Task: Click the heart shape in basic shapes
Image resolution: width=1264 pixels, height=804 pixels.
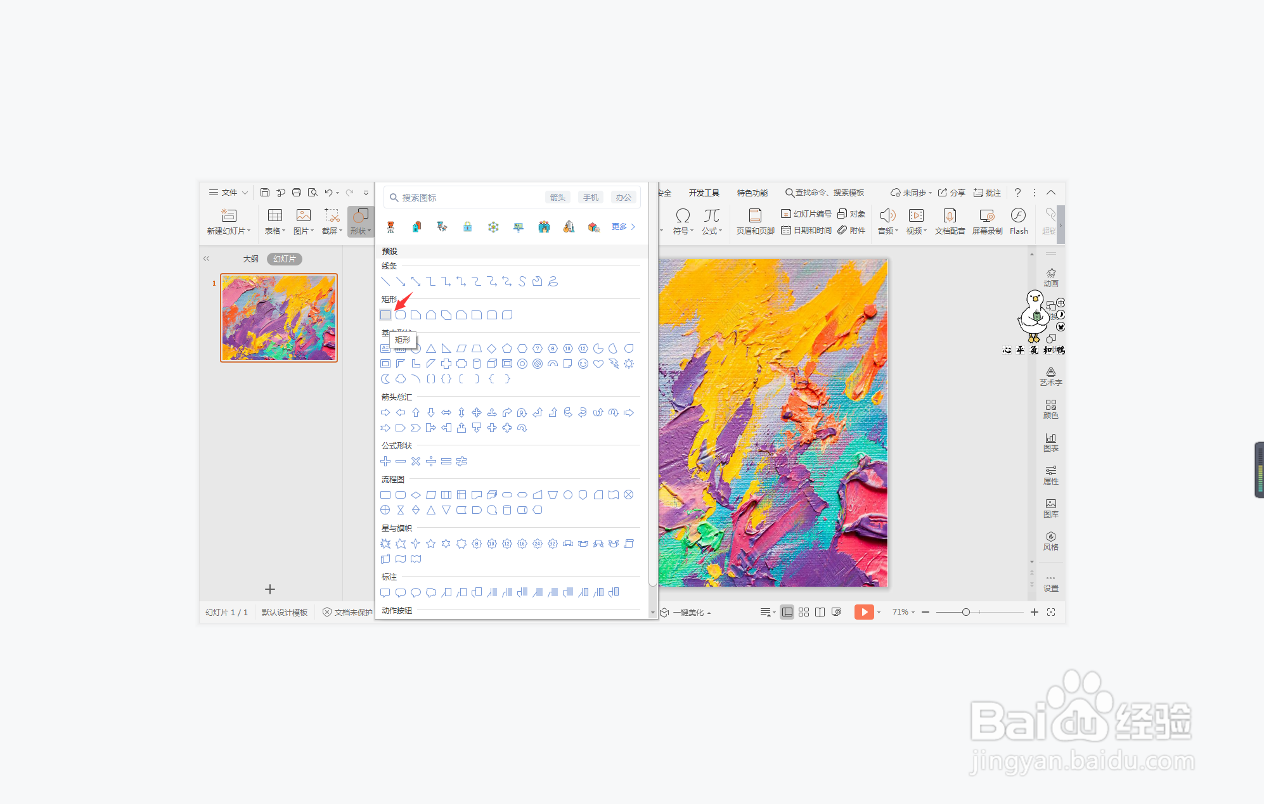Action: pyautogui.click(x=598, y=364)
